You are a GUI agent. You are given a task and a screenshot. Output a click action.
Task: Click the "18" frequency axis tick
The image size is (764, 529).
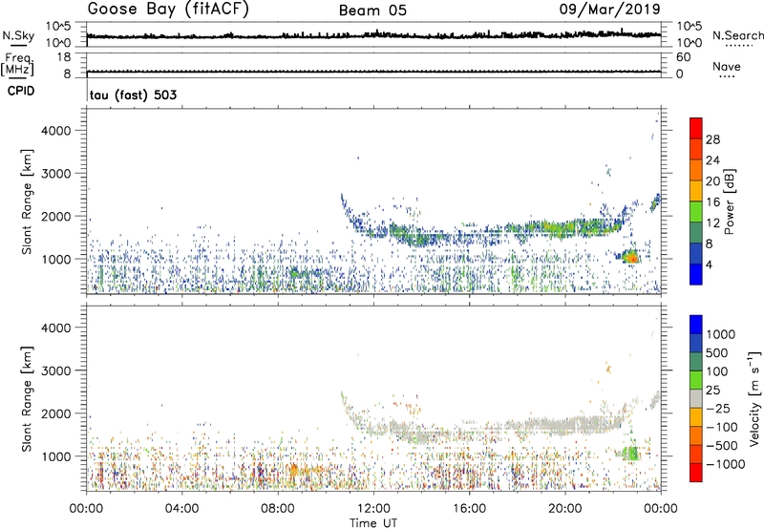click(64, 57)
